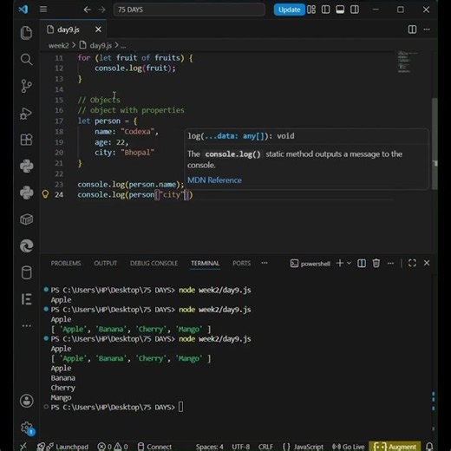Split the terminal
Screen dimensions: 451x451
[362, 264]
